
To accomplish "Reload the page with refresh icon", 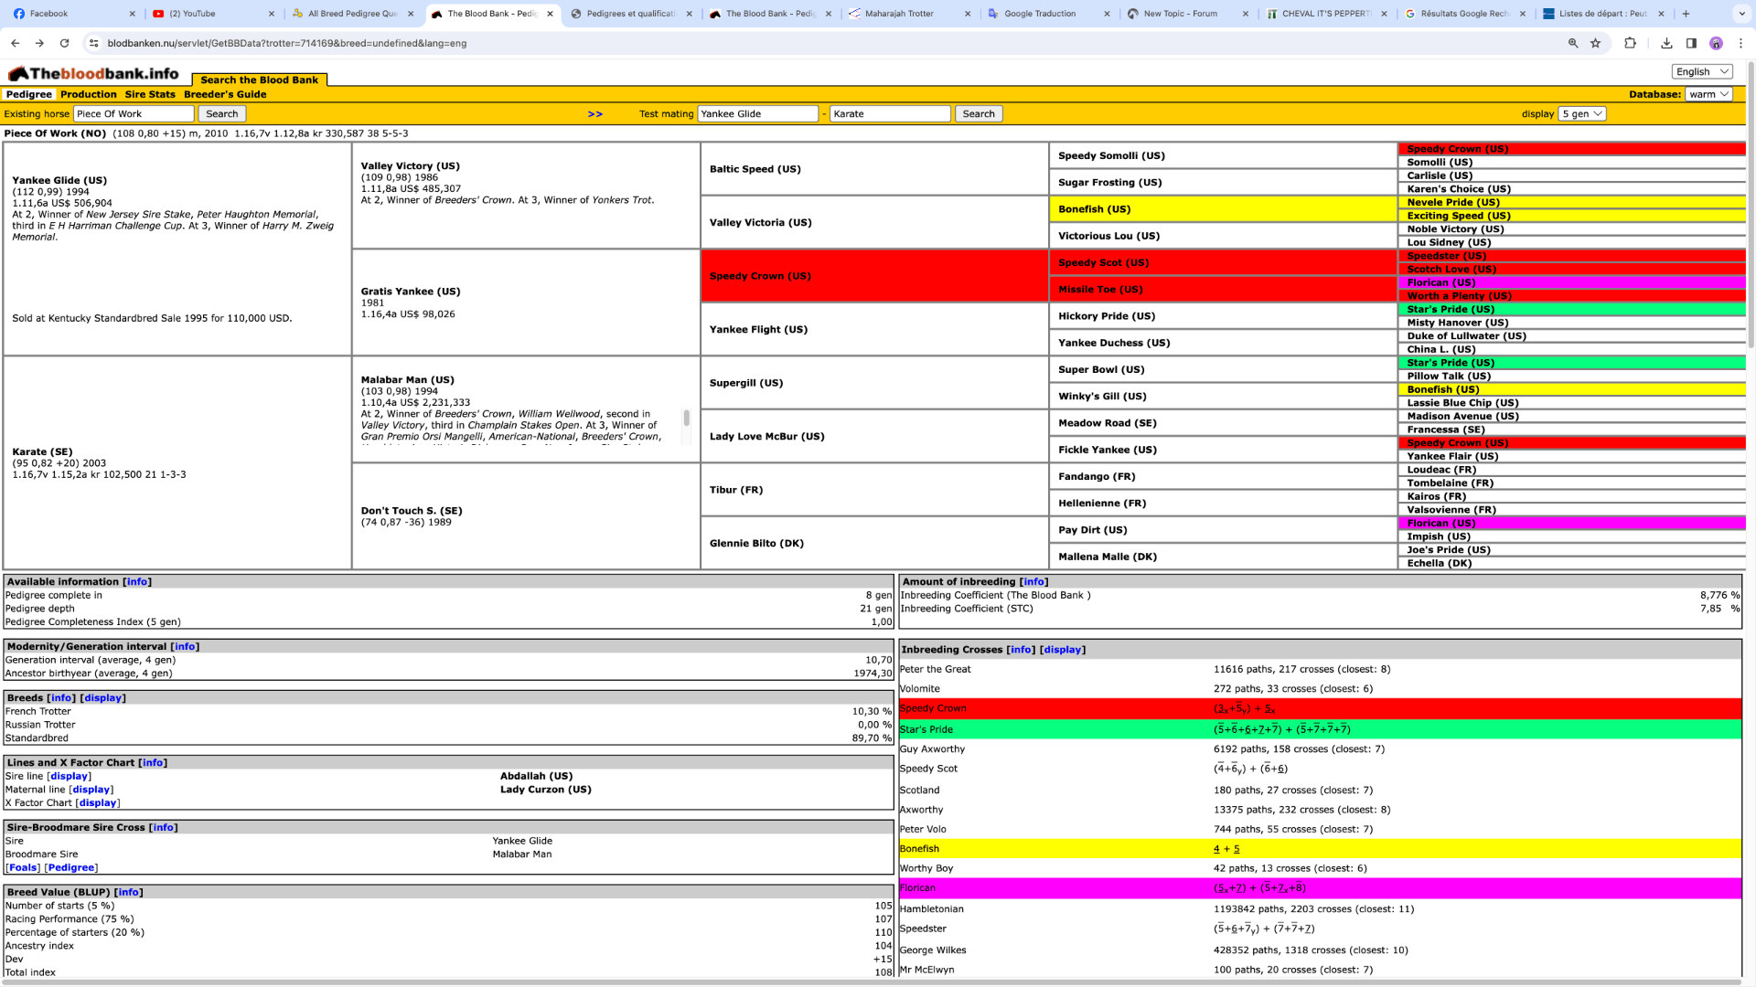I will click(64, 43).
